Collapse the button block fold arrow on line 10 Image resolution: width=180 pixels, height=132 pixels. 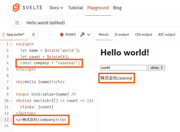coord(11,101)
